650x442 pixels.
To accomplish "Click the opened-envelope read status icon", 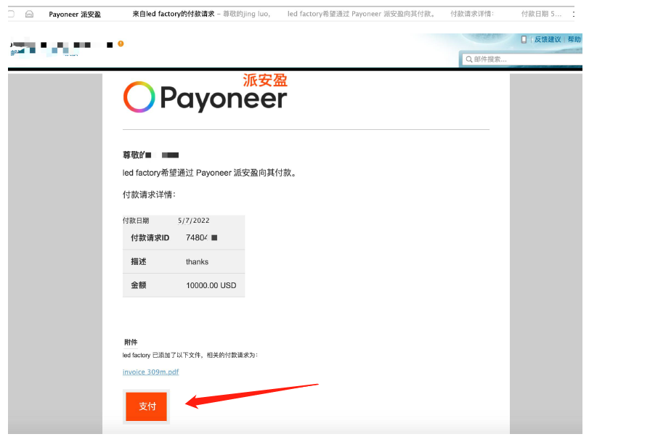I will click(x=29, y=14).
